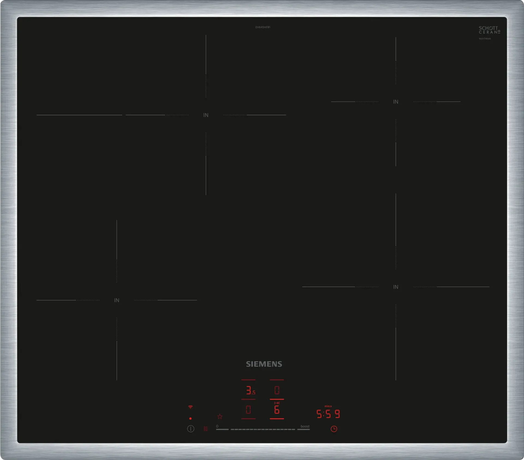Tap the red pause button
This screenshot has height=460, width=524.
tap(206, 429)
